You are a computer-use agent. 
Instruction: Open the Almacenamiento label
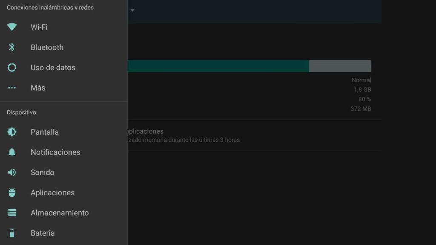60,213
